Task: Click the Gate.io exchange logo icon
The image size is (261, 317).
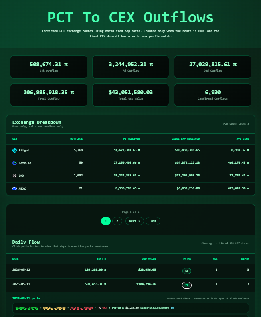Action: point(14,163)
